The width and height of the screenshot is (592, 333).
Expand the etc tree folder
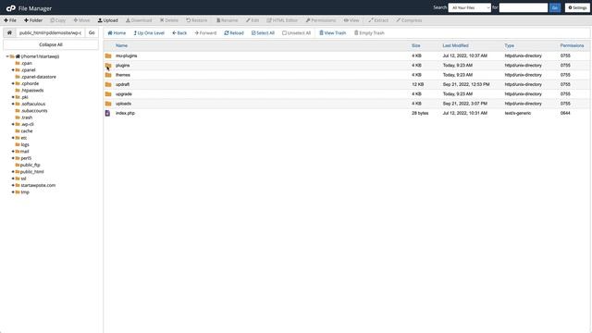tap(13, 138)
